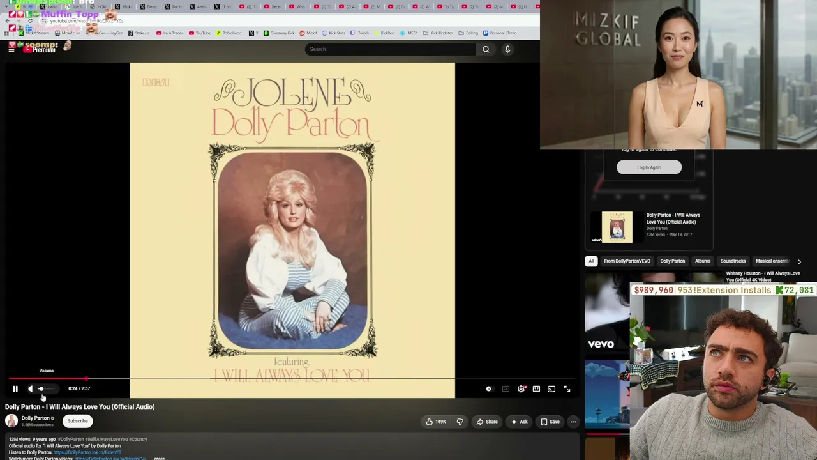Expand the Kick Updates bookmark folder

click(438, 33)
